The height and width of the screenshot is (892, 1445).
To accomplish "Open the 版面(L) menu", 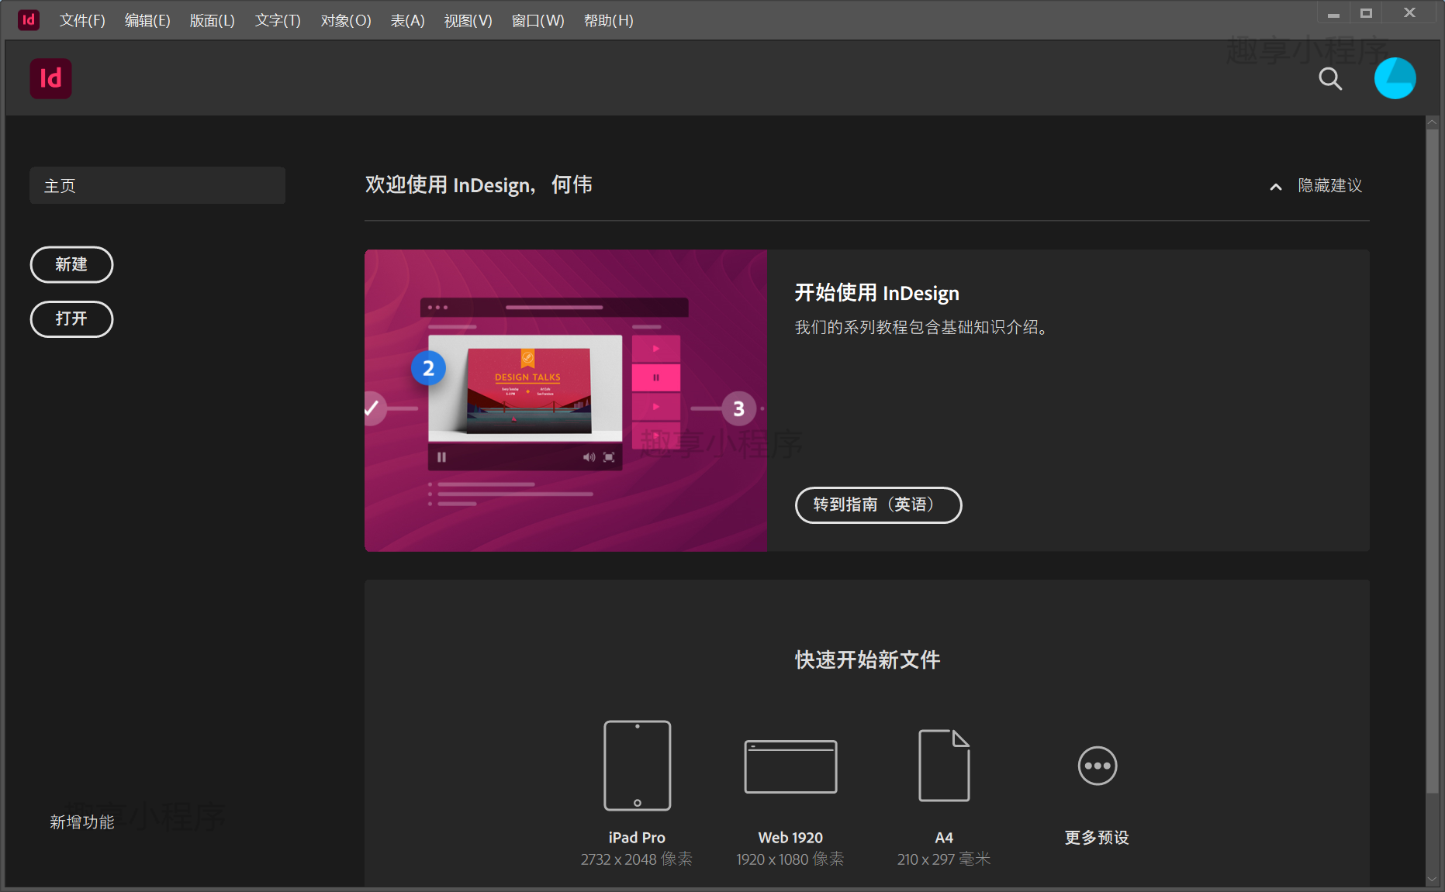I will [x=212, y=20].
